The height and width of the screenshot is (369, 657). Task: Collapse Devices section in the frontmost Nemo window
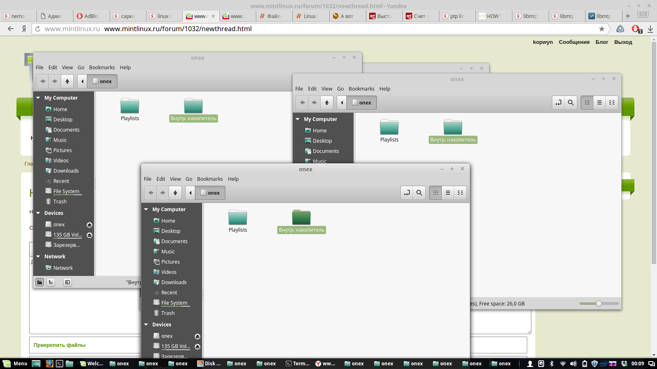146,325
